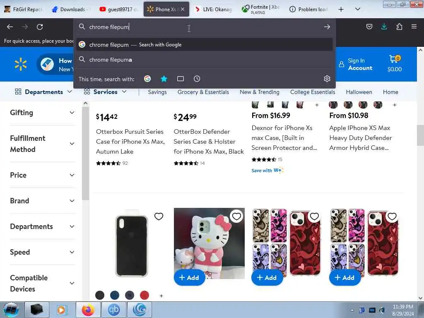Show hidden system tray icons arrow
Image resolution: width=424 pixels, height=318 pixels.
tap(352, 310)
